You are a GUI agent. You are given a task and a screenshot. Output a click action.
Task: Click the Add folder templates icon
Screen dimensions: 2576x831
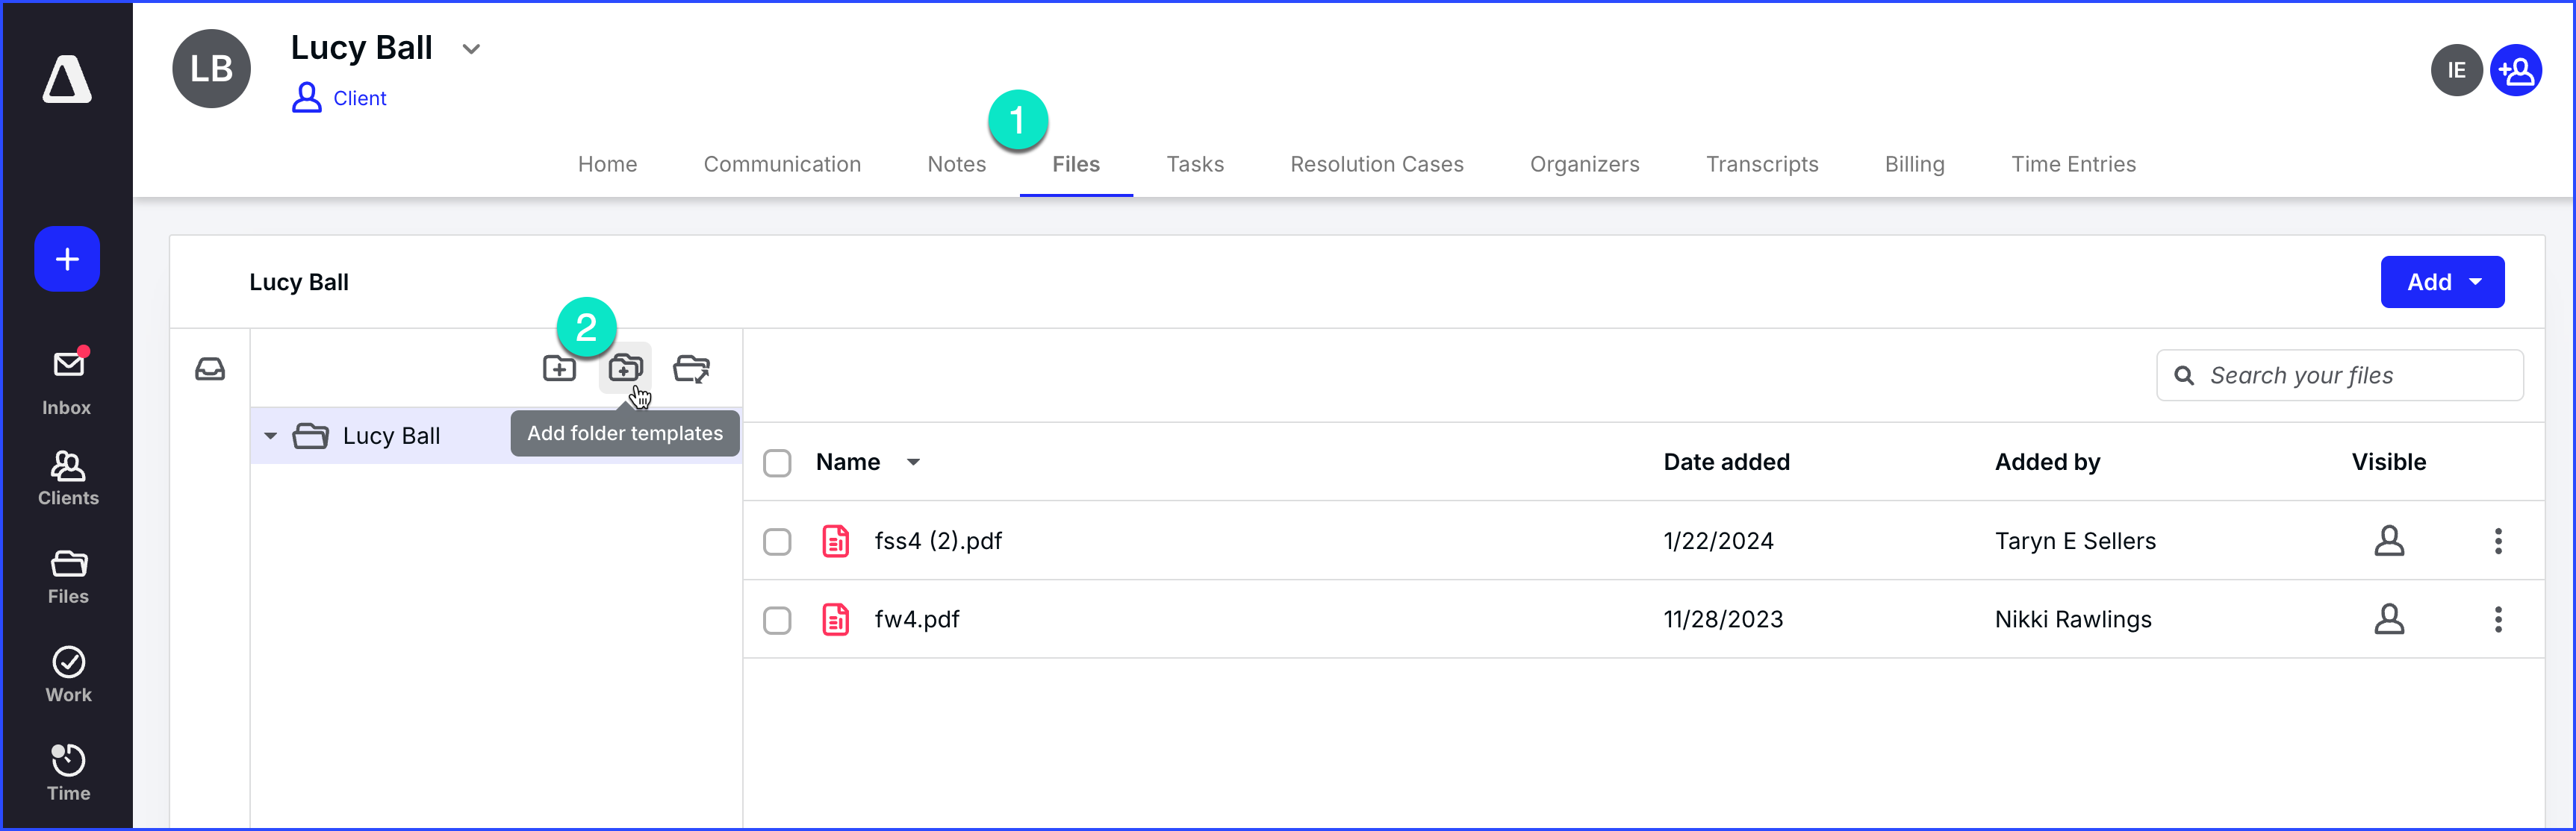tap(625, 369)
